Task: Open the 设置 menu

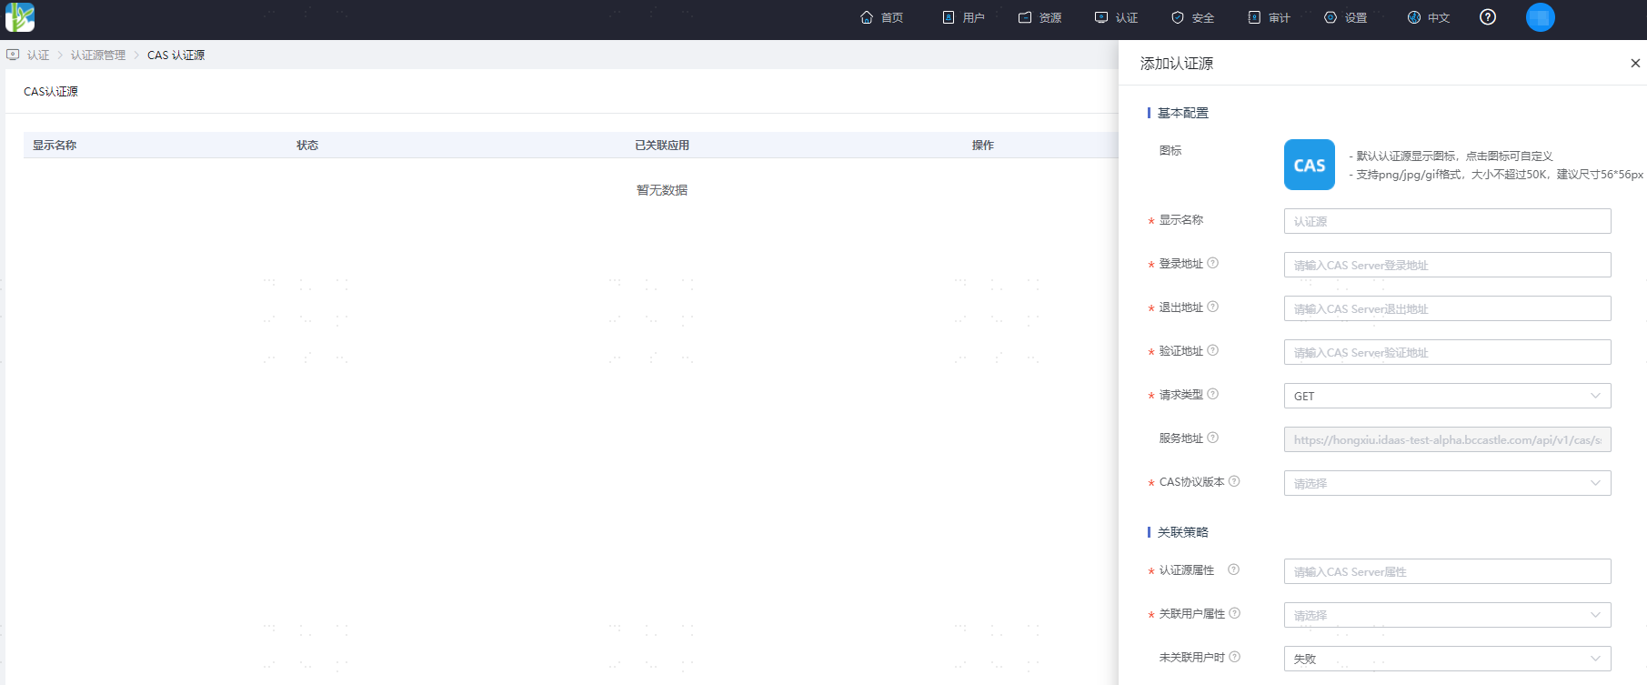Action: (x=1345, y=17)
